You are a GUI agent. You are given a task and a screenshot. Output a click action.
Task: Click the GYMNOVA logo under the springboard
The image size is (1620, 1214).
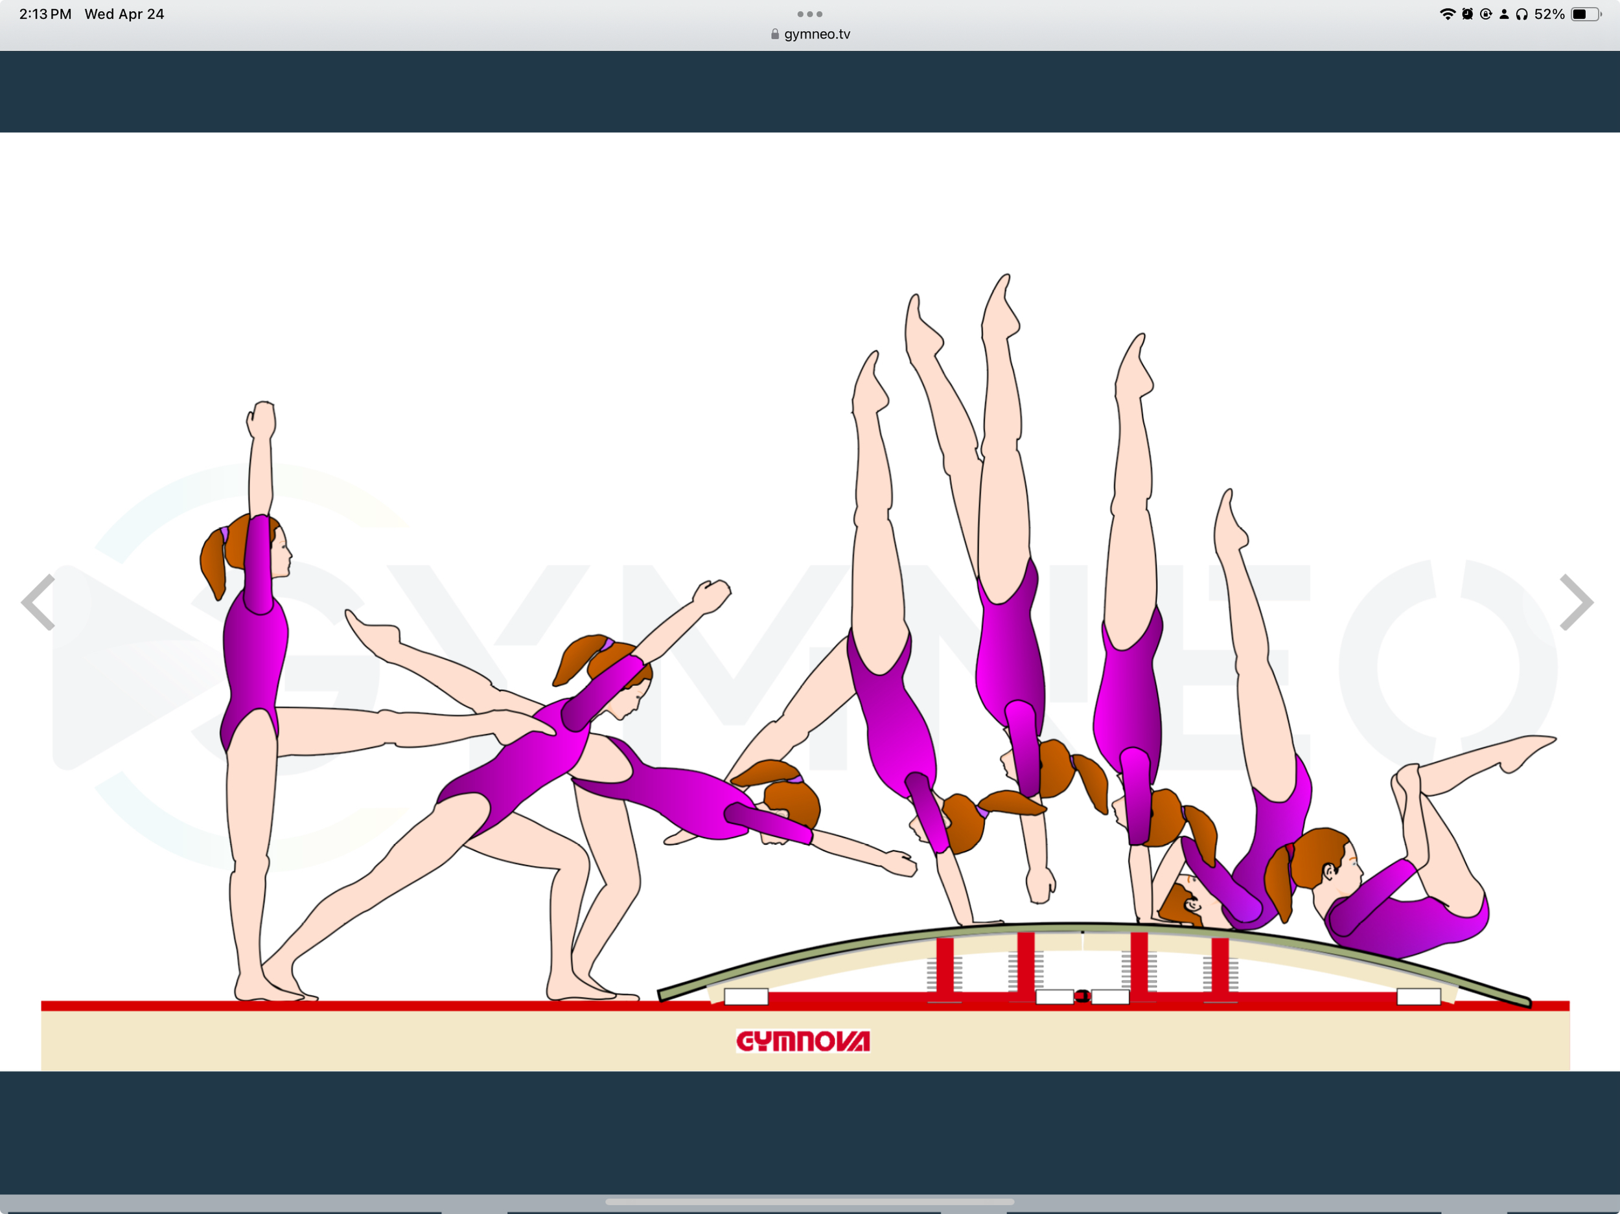click(x=803, y=1040)
